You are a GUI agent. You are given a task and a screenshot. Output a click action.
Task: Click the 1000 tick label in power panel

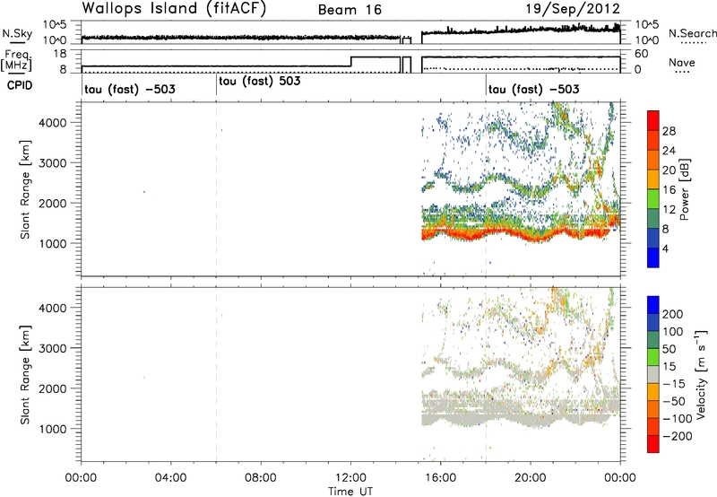tap(52, 243)
